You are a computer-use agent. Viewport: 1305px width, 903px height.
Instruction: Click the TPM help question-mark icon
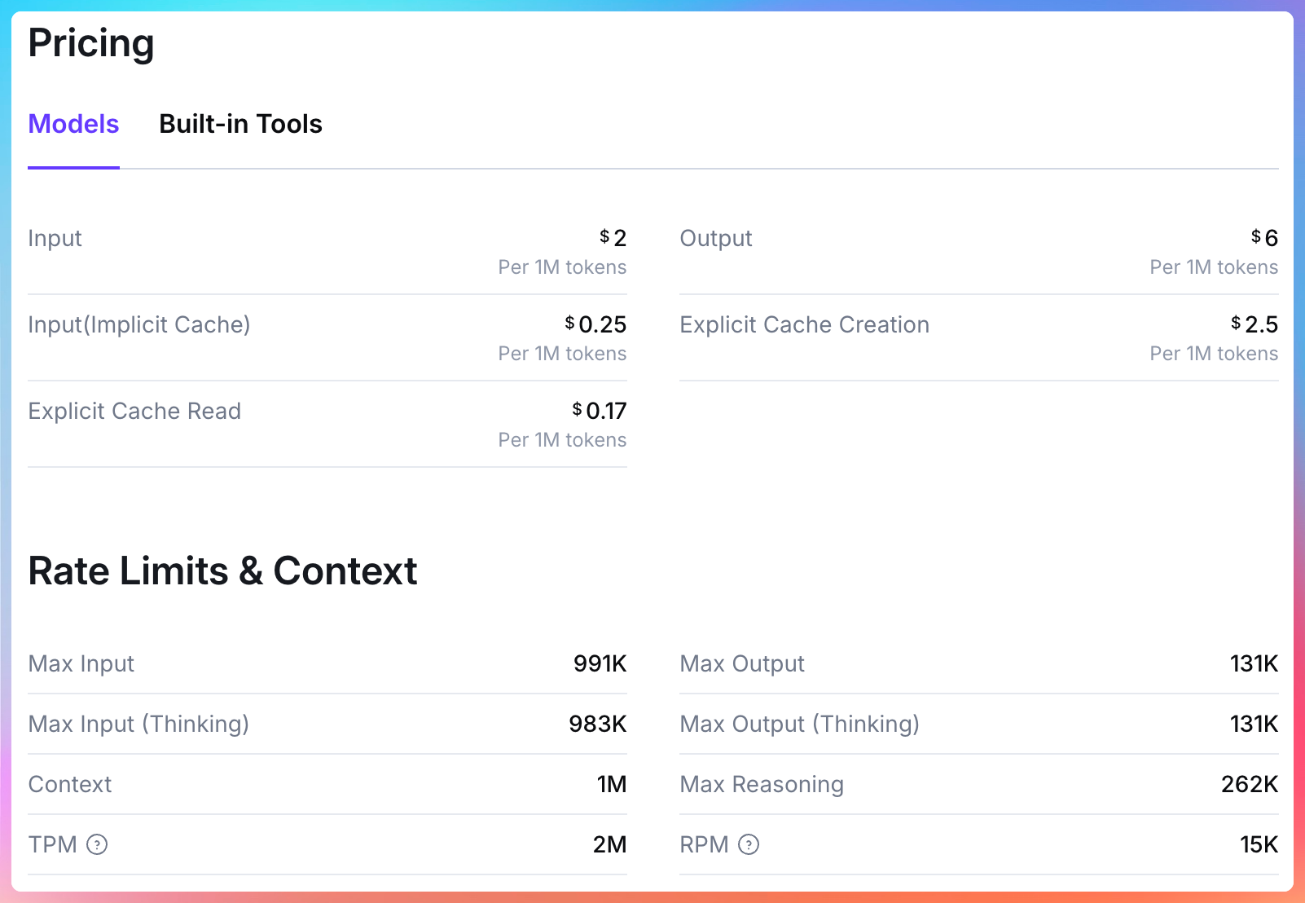coord(97,844)
